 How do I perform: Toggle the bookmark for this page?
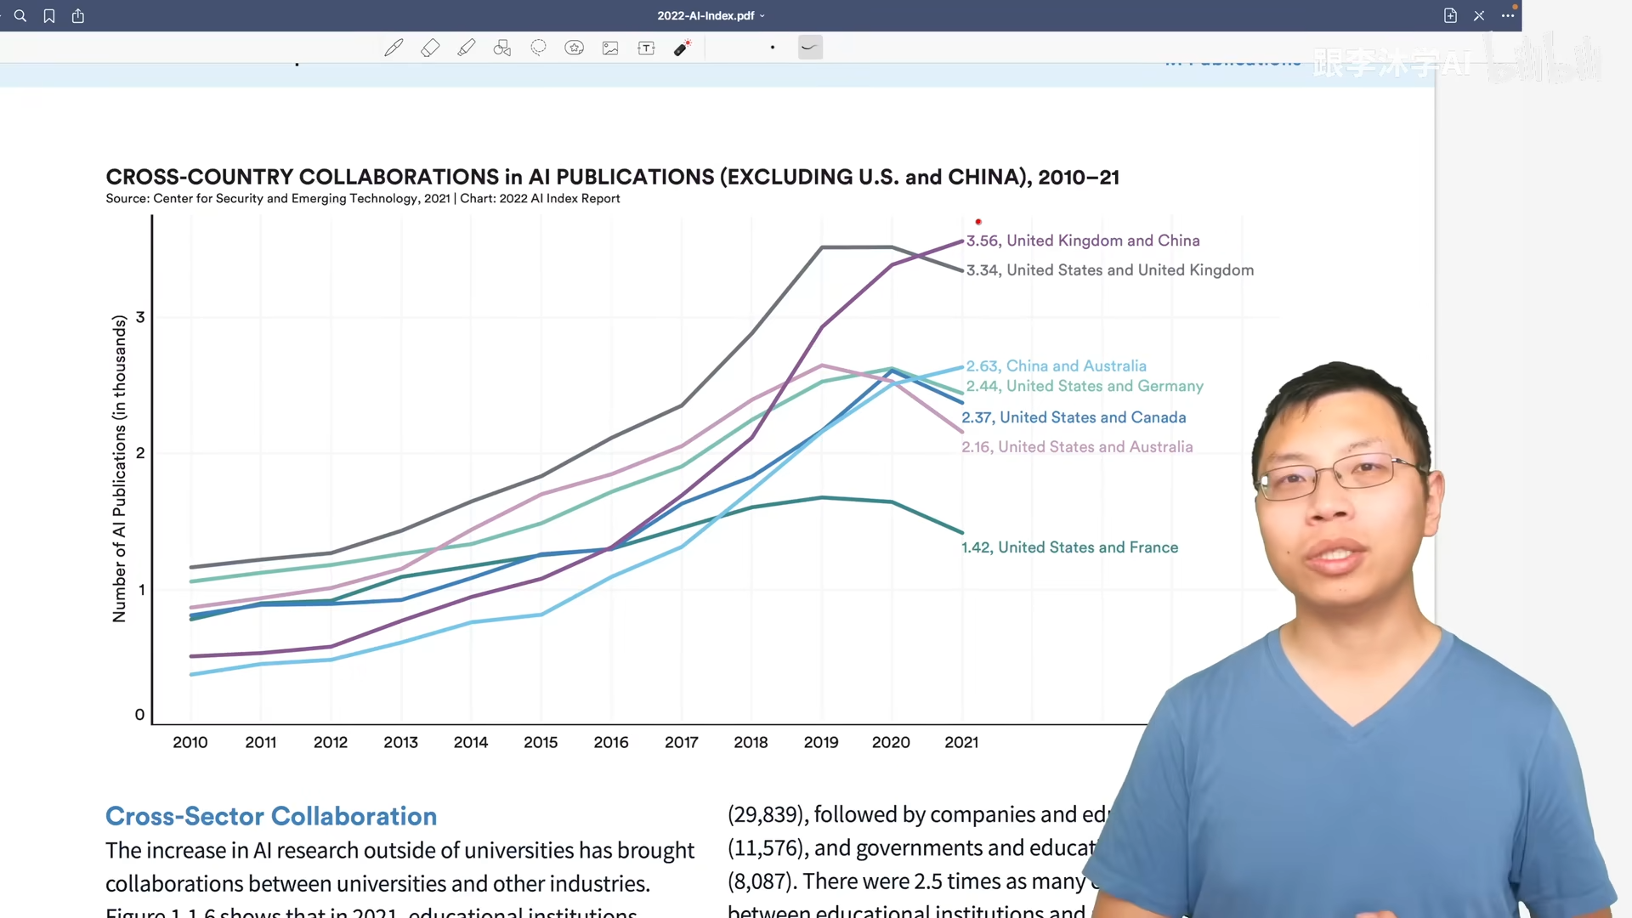(x=49, y=15)
